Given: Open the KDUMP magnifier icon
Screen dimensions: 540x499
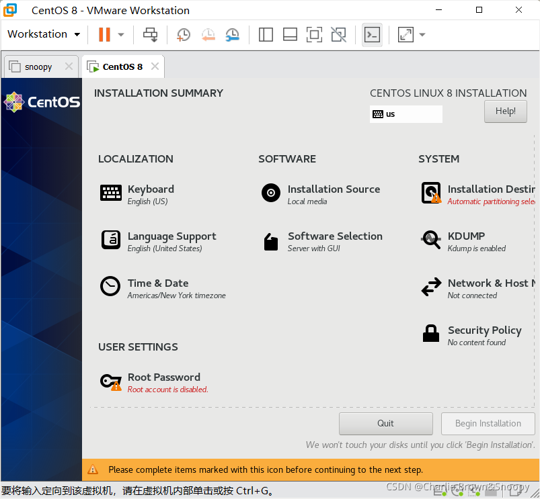Looking at the screenshot, I should coord(431,239).
